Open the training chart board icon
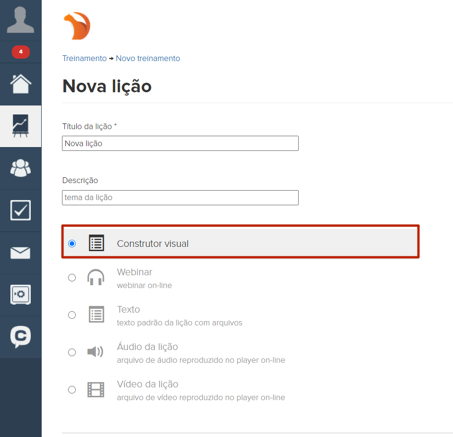The image size is (453, 437). [x=20, y=126]
